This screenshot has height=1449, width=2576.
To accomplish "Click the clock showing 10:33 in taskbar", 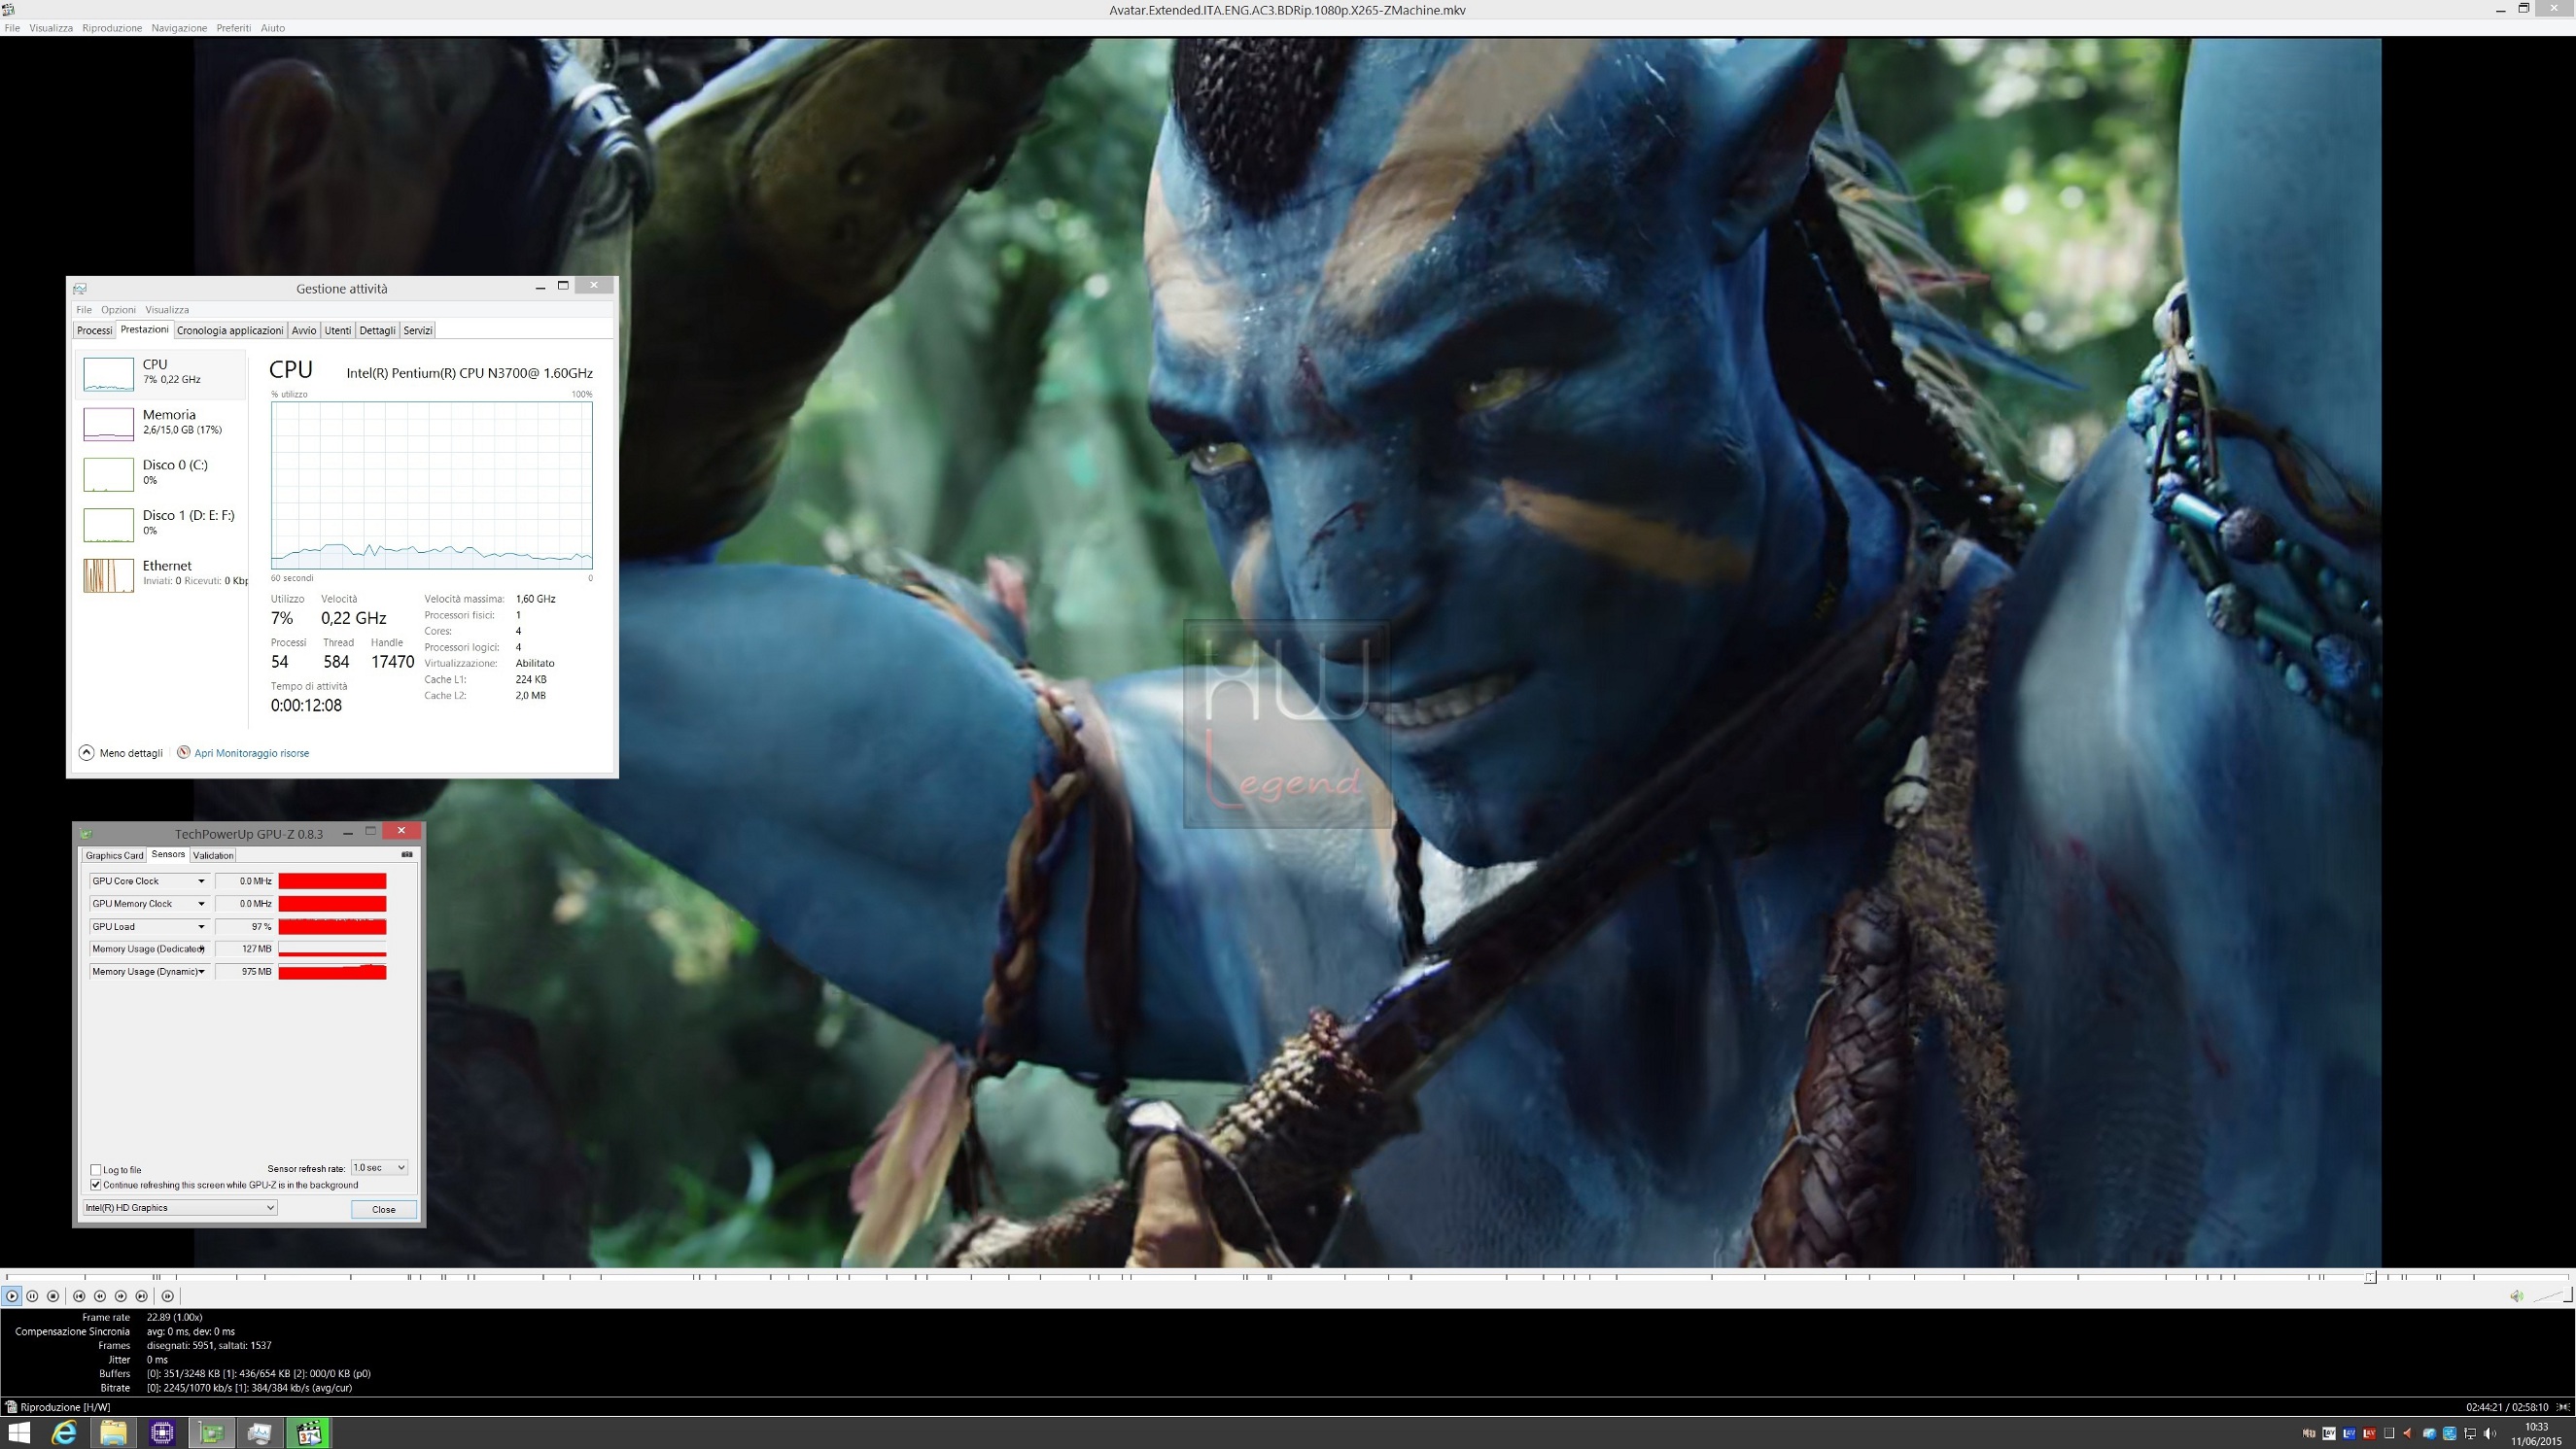I will click(2537, 1427).
